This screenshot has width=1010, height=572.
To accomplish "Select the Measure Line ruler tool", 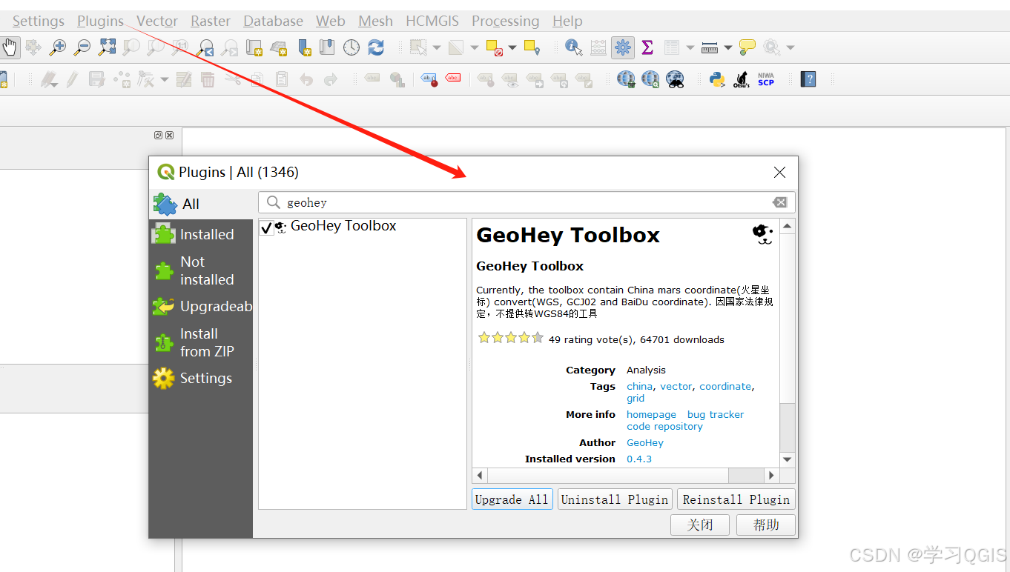I will coord(710,47).
